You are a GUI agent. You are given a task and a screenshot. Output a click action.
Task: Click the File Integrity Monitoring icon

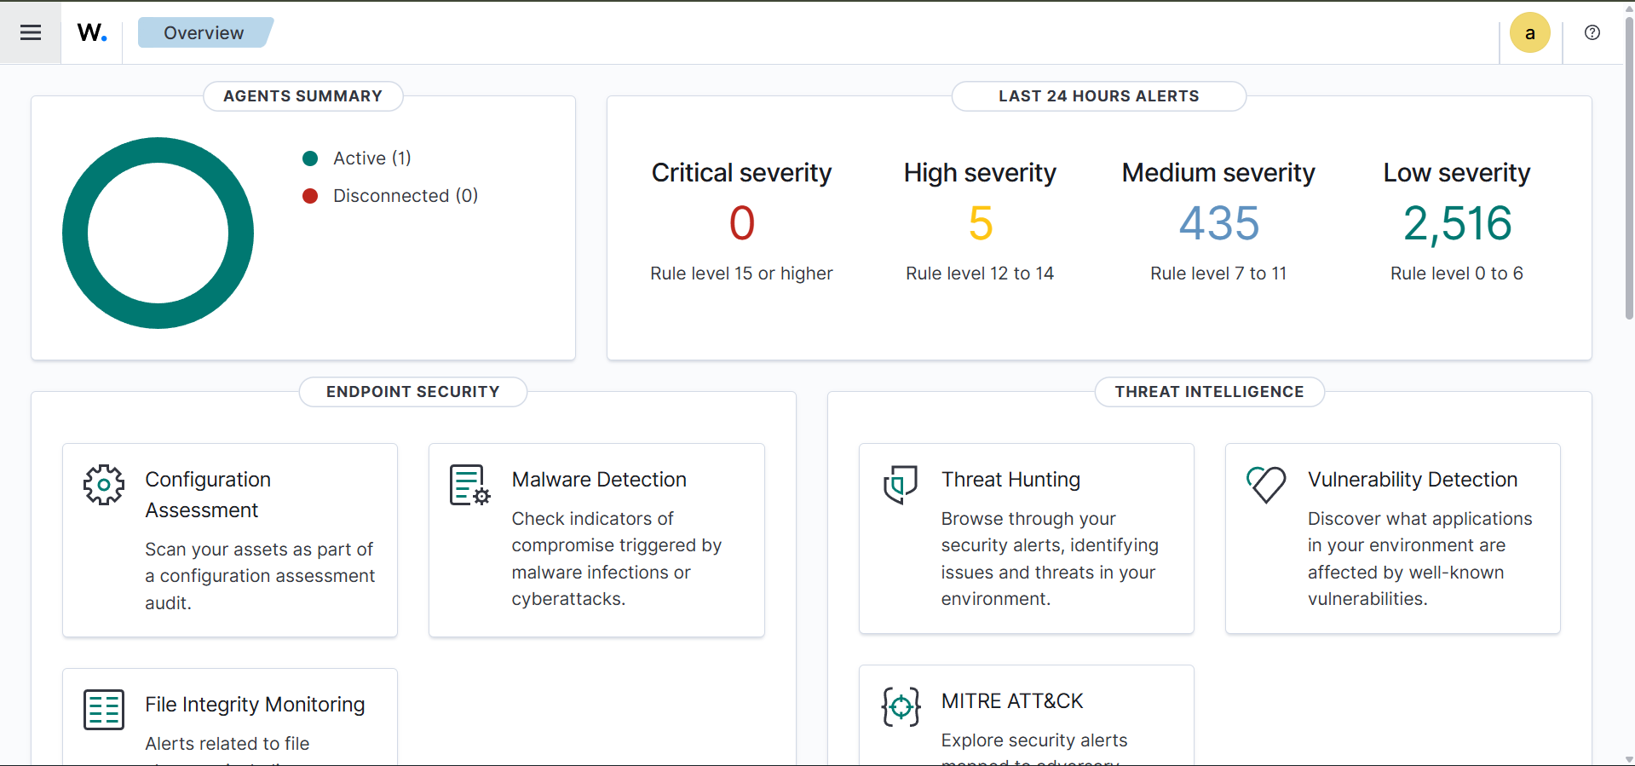point(104,709)
